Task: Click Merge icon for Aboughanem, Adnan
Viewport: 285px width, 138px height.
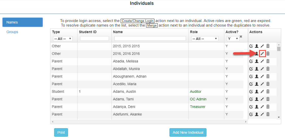Action: [262, 76]
